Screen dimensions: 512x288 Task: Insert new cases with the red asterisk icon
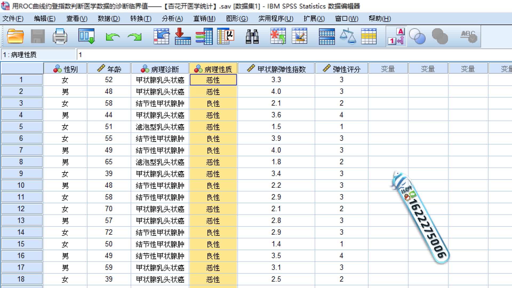277,36
